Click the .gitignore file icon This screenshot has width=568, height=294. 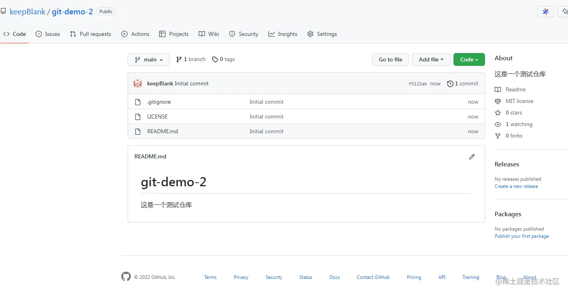coord(138,102)
